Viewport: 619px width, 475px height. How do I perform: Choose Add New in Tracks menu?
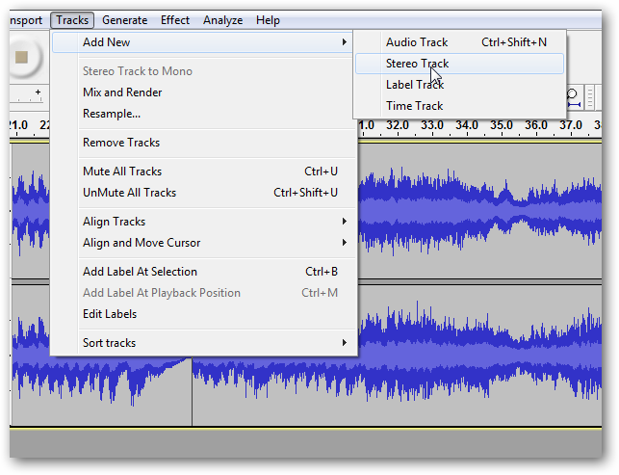[x=202, y=42]
